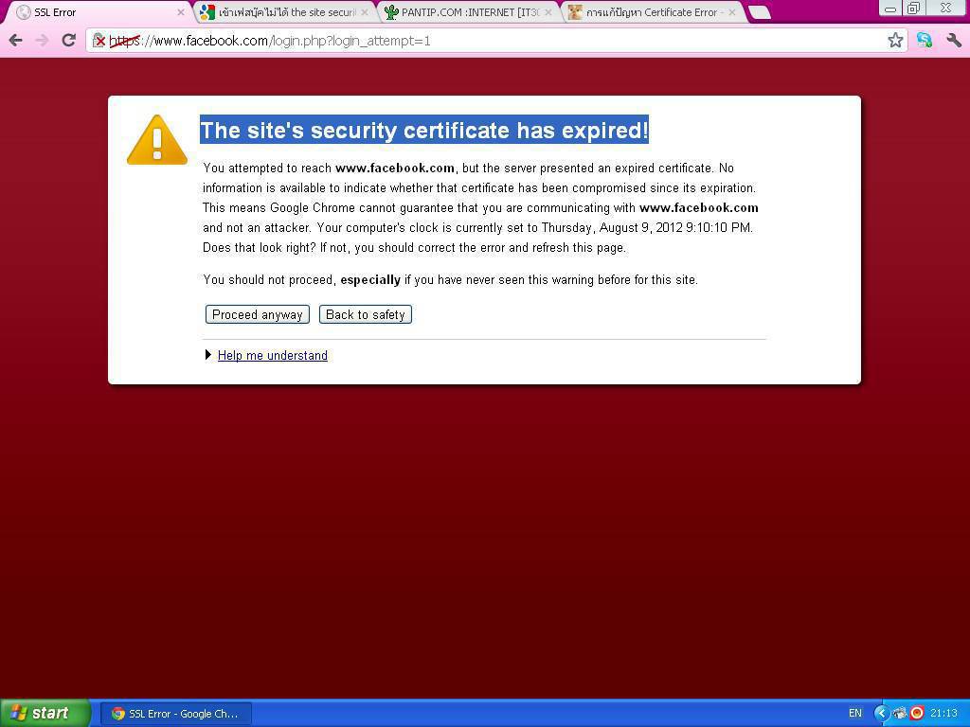970x727 pixels.
Task: Click the Forward navigation arrow
Action: point(42,40)
